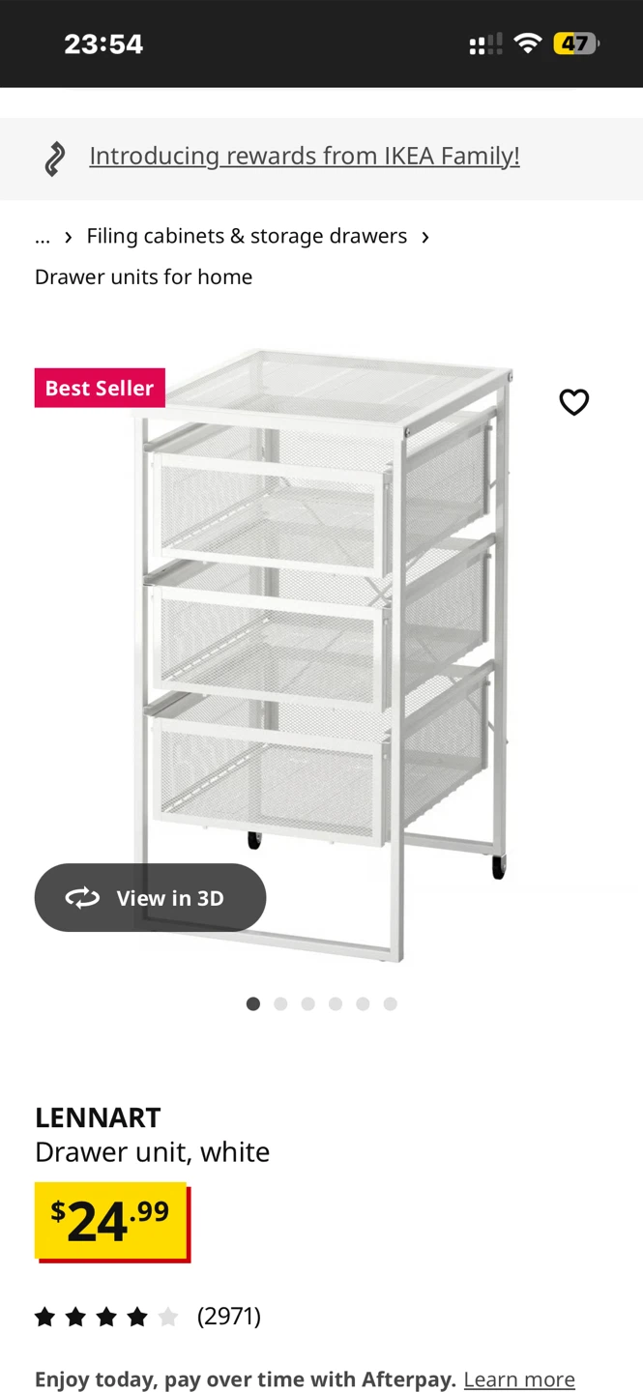
Task: Open Introducing rewards from IKEA Family link
Action: click(305, 156)
